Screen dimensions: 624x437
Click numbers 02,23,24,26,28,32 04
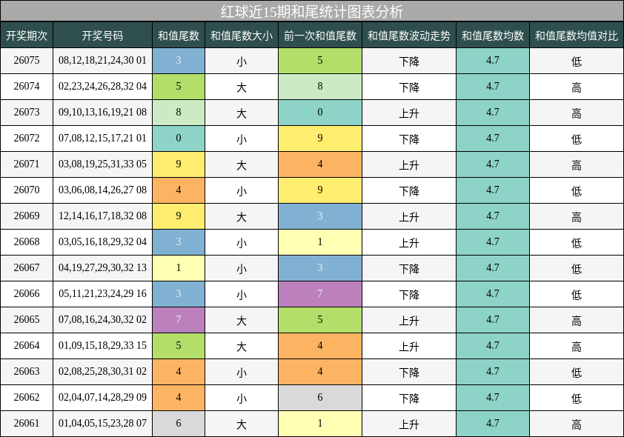103,86
